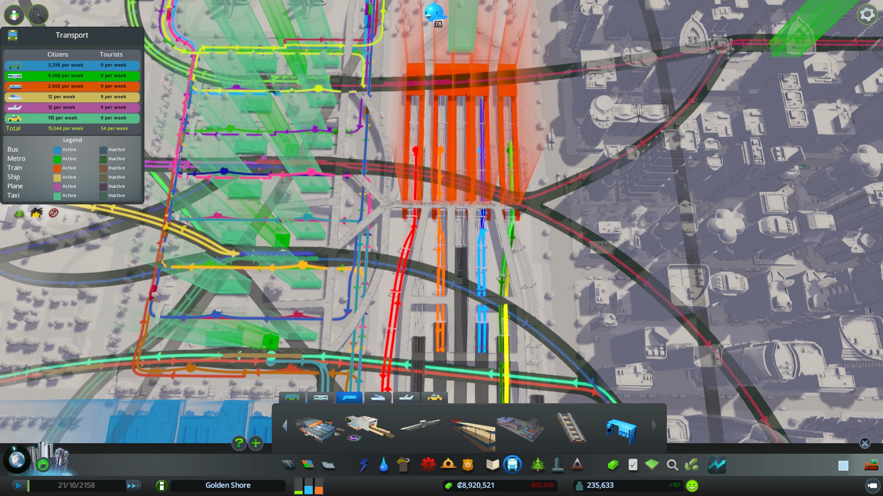Toggle Bus lines Active visibility swatch
This screenshot has width=883, height=496.
(x=57, y=150)
